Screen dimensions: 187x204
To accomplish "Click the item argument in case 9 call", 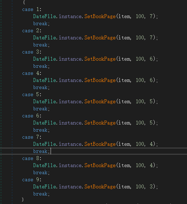I will click(x=124, y=187).
